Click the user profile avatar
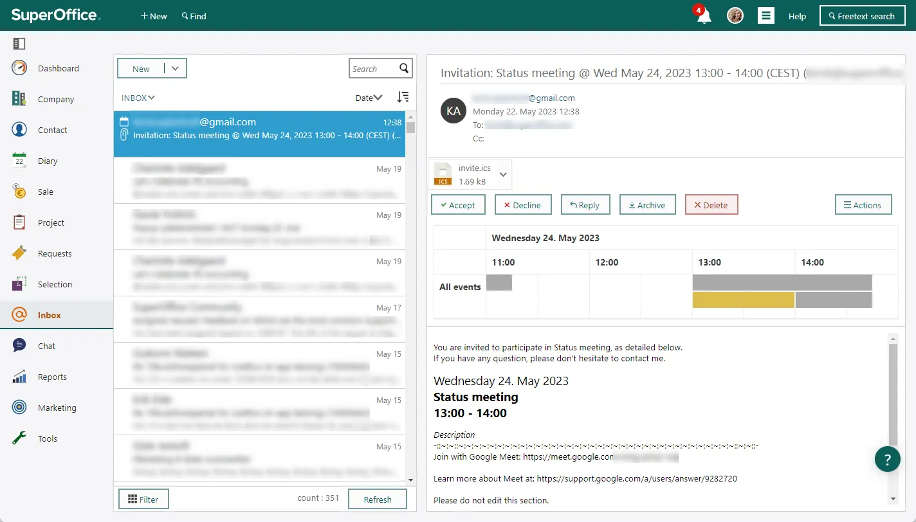This screenshot has width=916, height=522. pyautogui.click(x=735, y=16)
